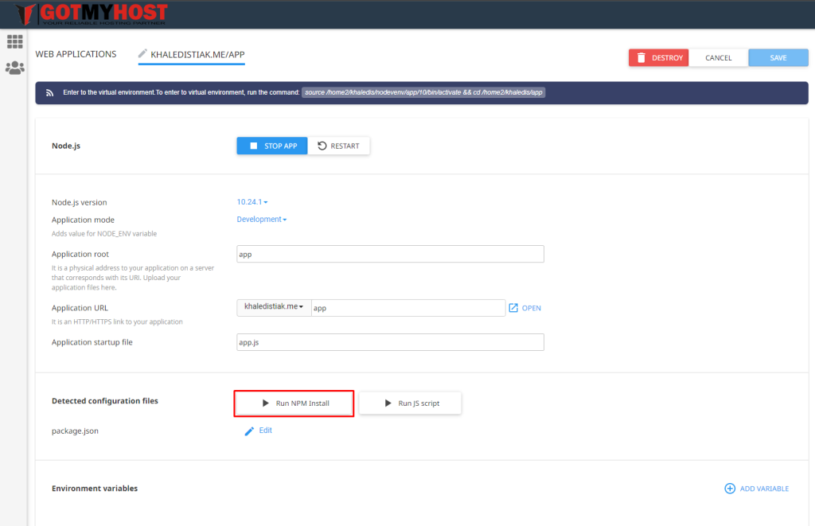Image resolution: width=815 pixels, height=526 pixels.
Task: Click the Application startup file input field
Action: (390, 342)
